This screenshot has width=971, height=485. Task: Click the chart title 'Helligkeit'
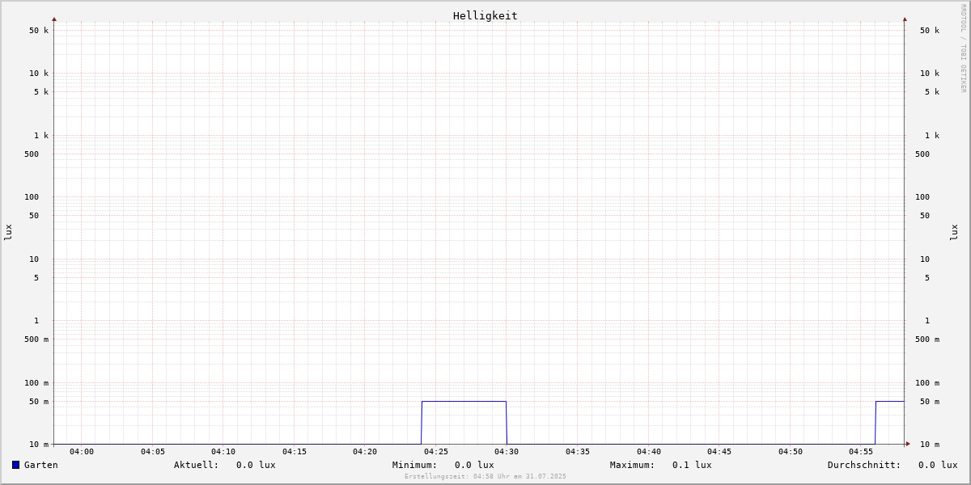485,15
